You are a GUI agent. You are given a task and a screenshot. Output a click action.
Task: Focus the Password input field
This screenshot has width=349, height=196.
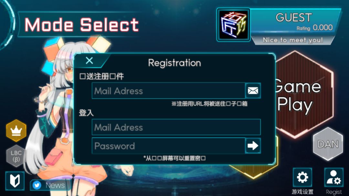tap(168, 146)
